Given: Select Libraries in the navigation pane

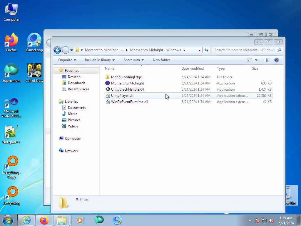Looking at the screenshot, I should coord(71,102).
